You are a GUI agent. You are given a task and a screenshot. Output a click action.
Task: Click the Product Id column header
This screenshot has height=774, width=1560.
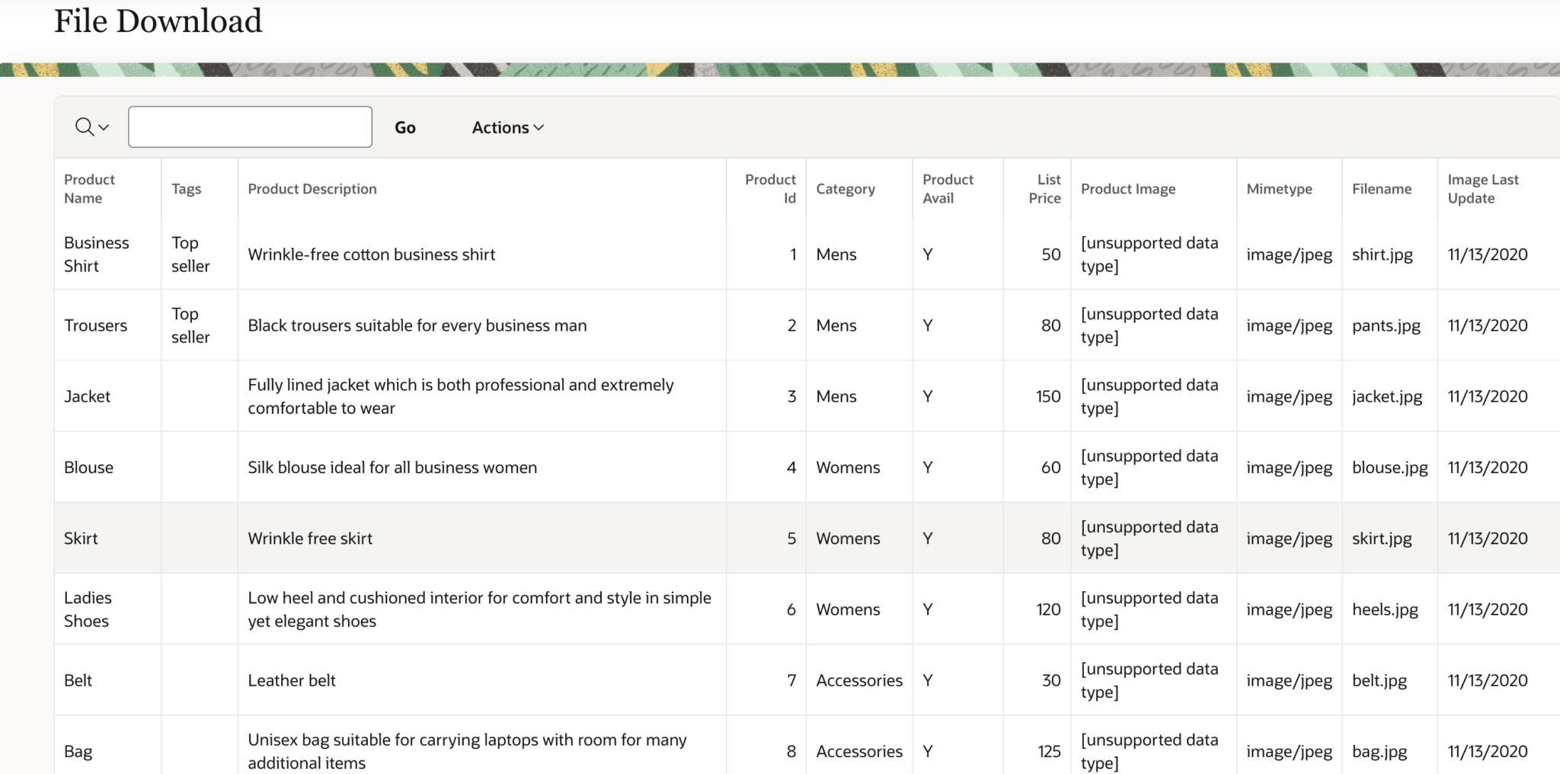(770, 188)
